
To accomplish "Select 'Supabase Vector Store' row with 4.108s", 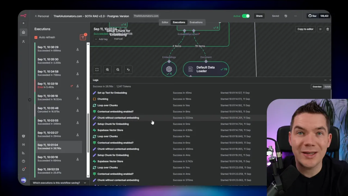I will click(179, 130).
